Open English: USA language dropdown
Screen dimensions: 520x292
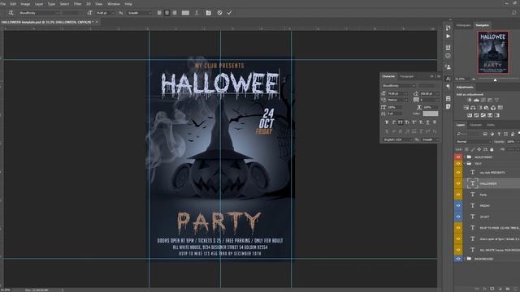click(x=397, y=140)
